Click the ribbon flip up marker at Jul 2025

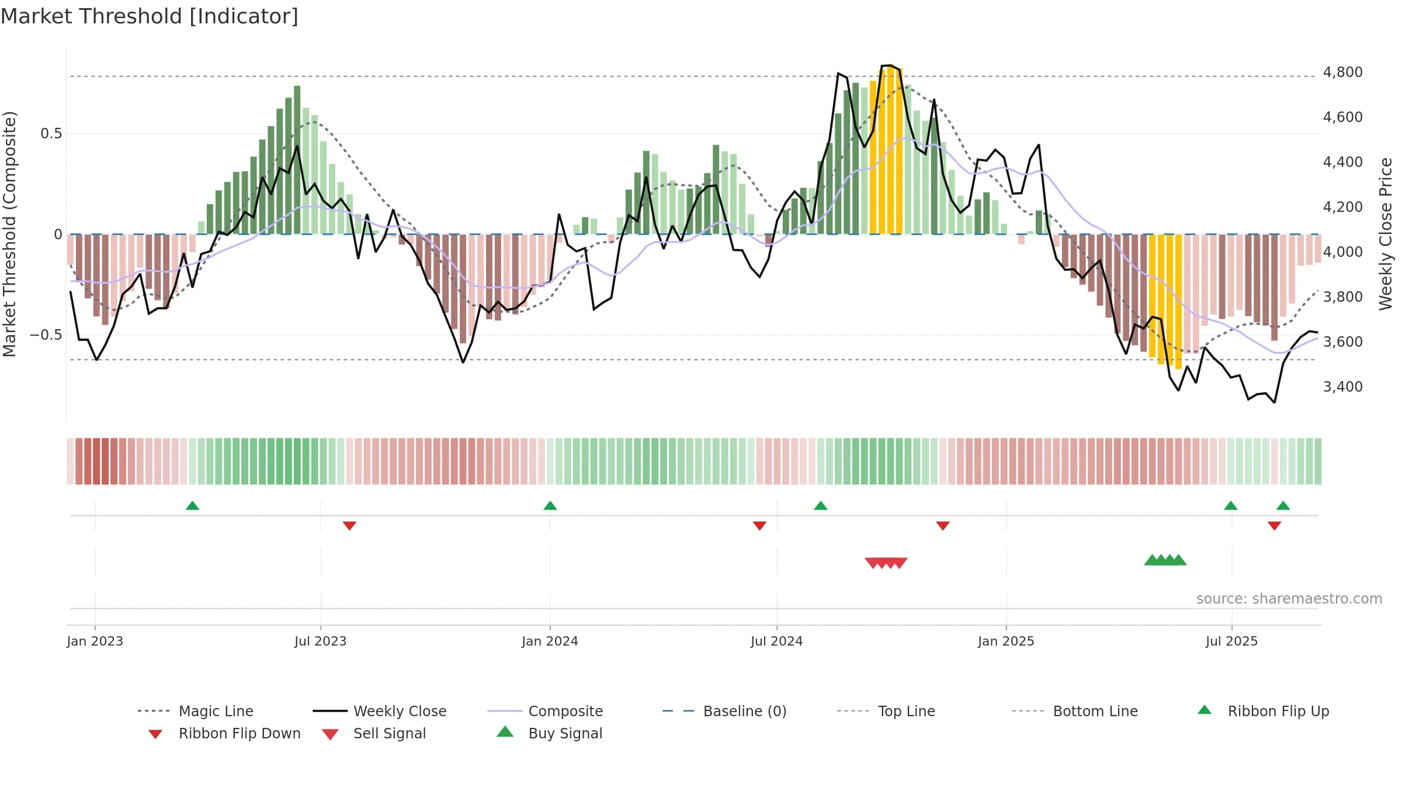pyautogui.click(x=1231, y=505)
